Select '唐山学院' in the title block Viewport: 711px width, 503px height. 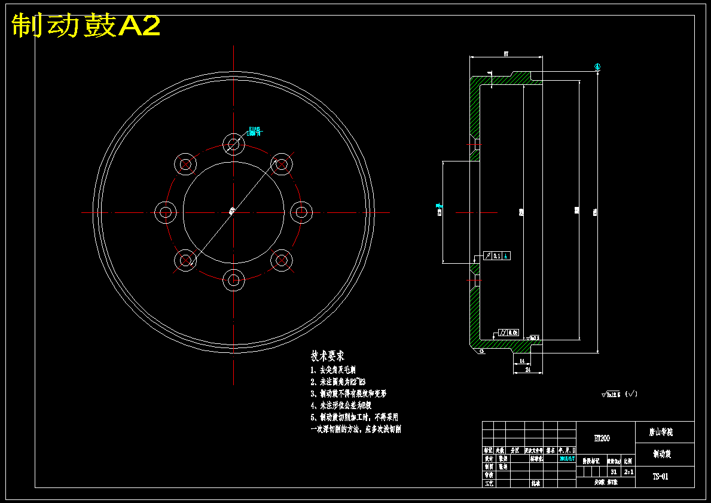[661, 432]
